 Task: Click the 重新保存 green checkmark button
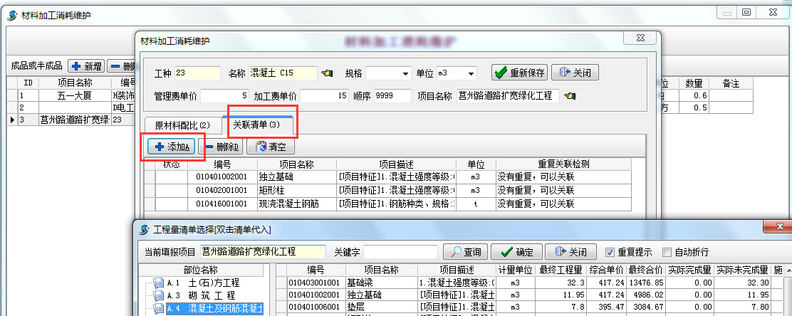tap(519, 73)
